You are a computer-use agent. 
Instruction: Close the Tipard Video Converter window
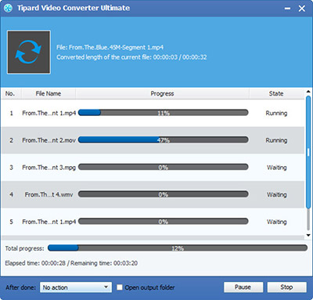[x=302, y=9]
